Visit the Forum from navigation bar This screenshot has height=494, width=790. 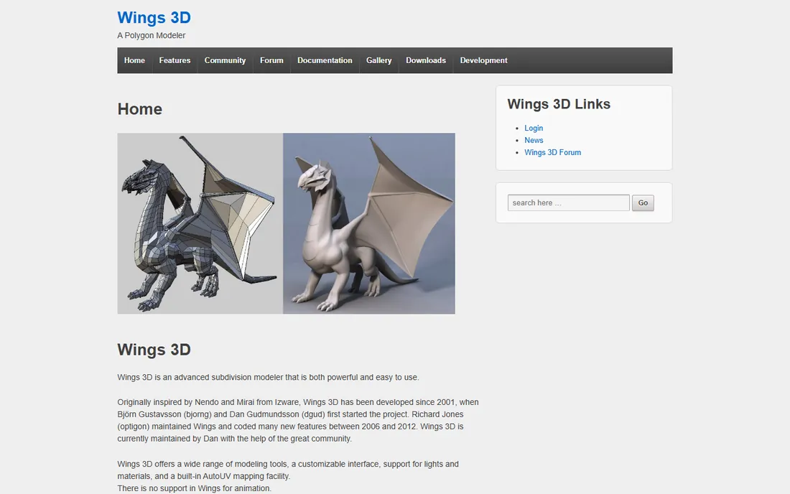[x=271, y=60]
